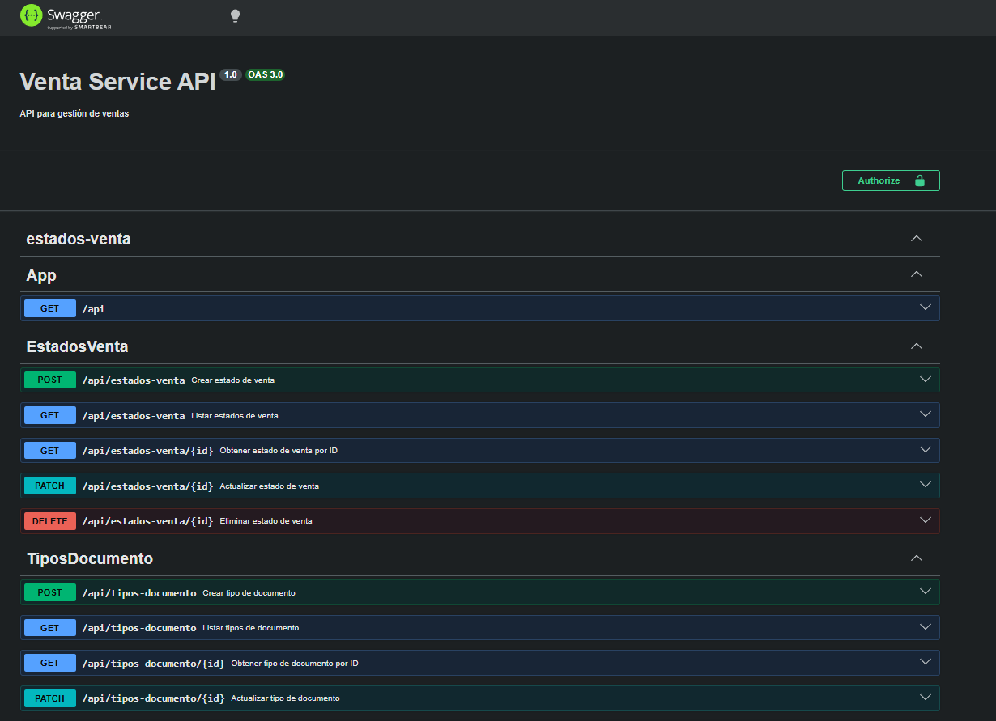Click 'Crear estado de venta' summary text
Screen dimensions: 996x721
click(233, 380)
